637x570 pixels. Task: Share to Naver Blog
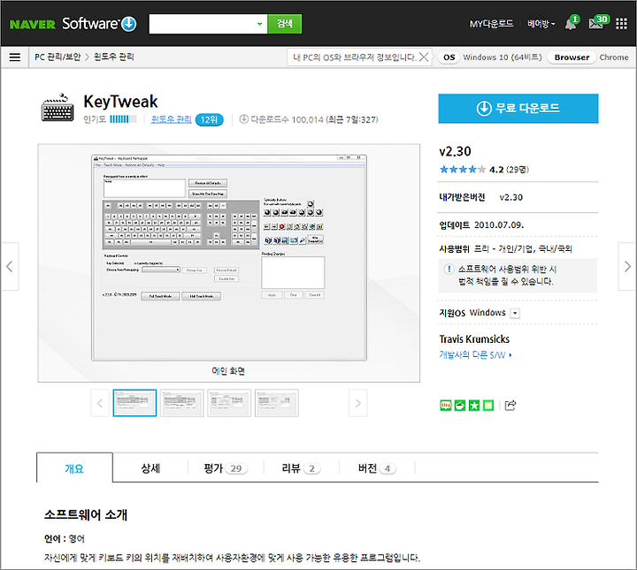click(x=445, y=406)
